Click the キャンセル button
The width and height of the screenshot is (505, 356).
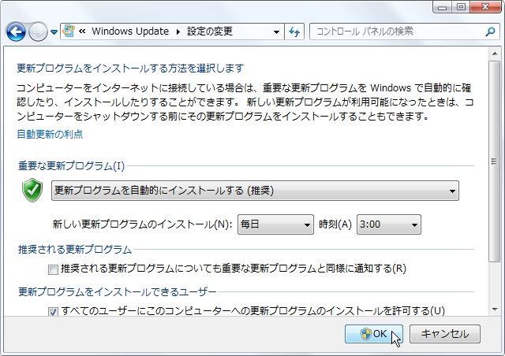click(x=445, y=334)
